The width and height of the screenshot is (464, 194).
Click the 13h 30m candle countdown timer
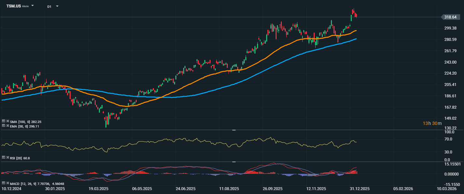(432, 123)
